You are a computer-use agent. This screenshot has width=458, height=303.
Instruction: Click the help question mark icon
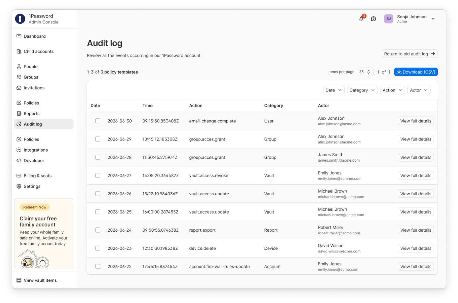[373, 19]
